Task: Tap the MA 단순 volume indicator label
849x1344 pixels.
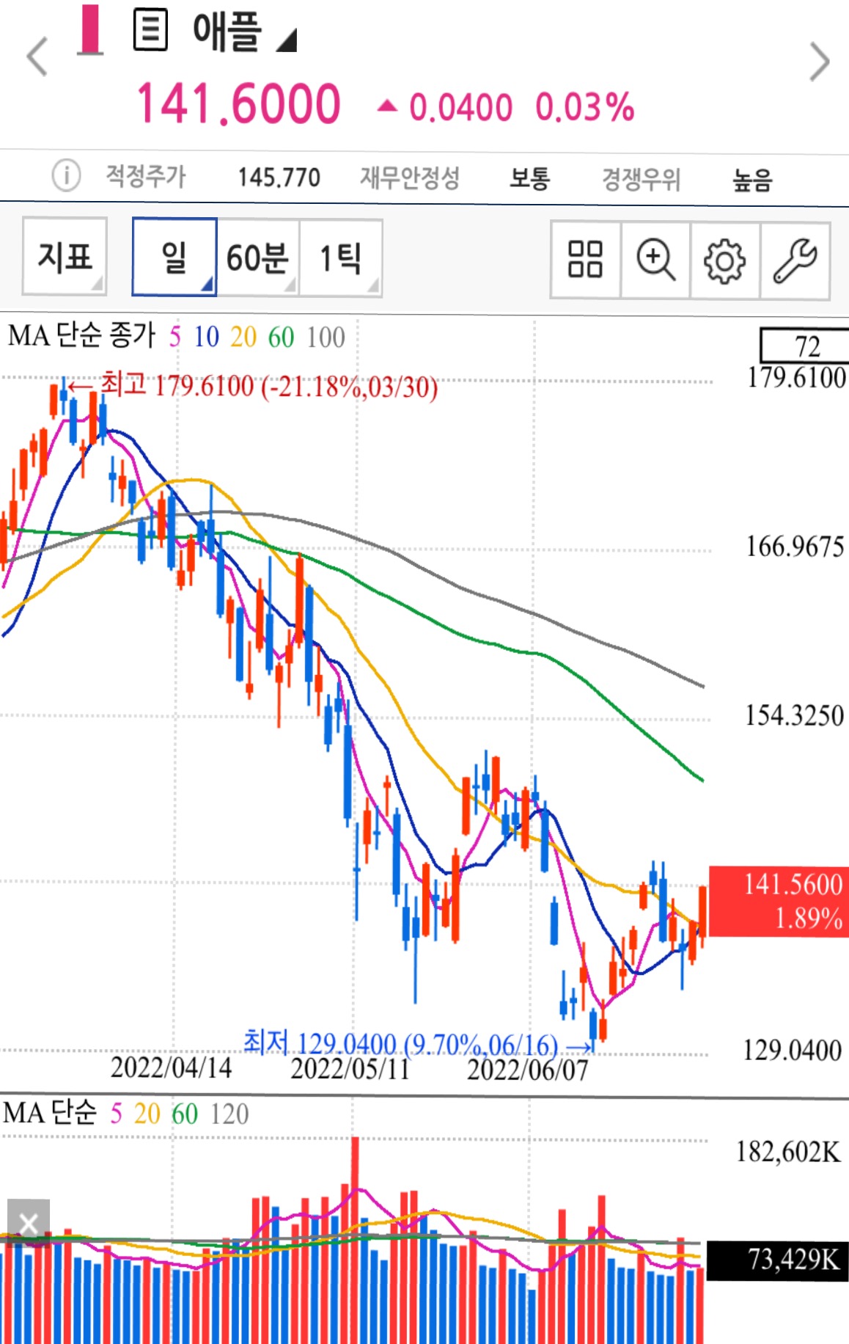Action: click(x=50, y=1112)
